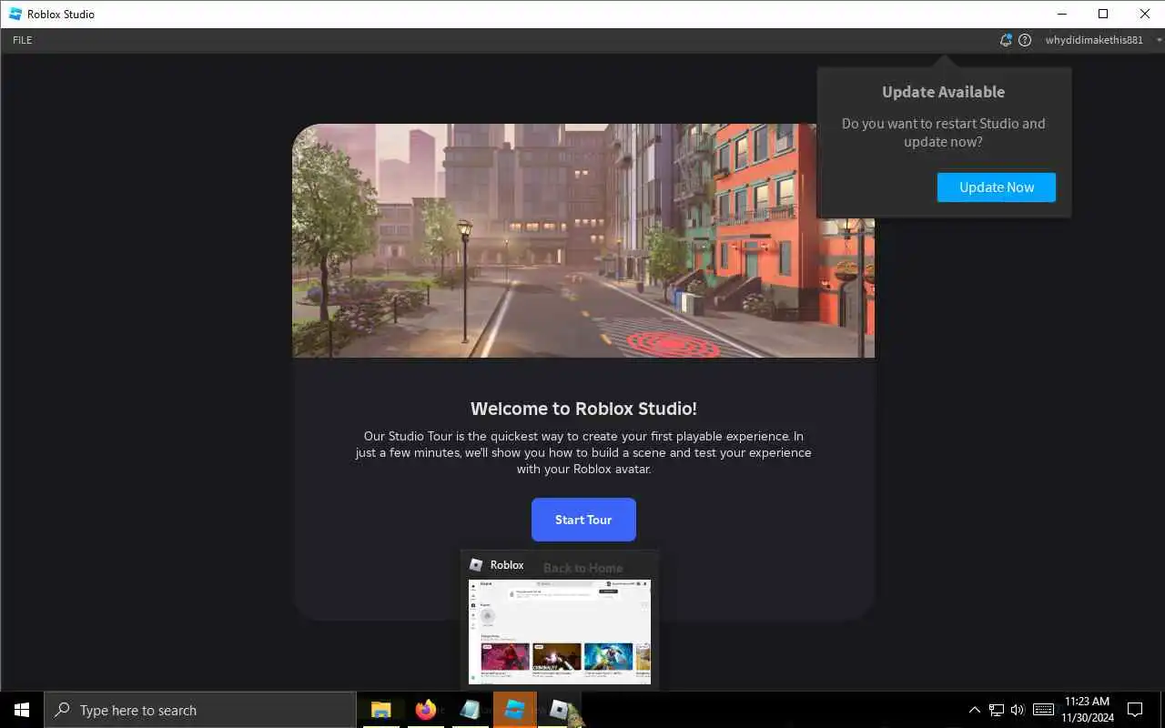Click the taskbar search box
Viewport: 1165px width, 728px height.
click(x=200, y=710)
